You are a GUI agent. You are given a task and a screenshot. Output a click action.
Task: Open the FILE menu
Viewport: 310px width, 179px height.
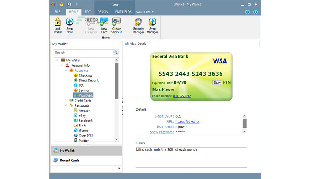pyautogui.click(x=57, y=12)
